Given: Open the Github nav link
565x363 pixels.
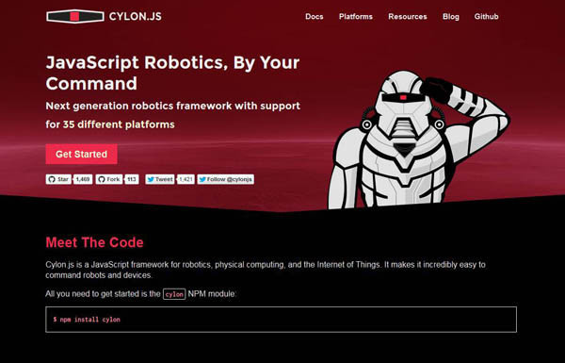Looking at the screenshot, I should tap(486, 17).
